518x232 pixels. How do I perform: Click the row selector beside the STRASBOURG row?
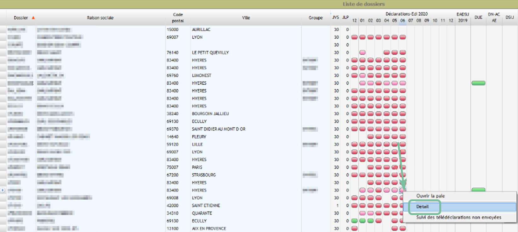pyautogui.click(x=3, y=175)
